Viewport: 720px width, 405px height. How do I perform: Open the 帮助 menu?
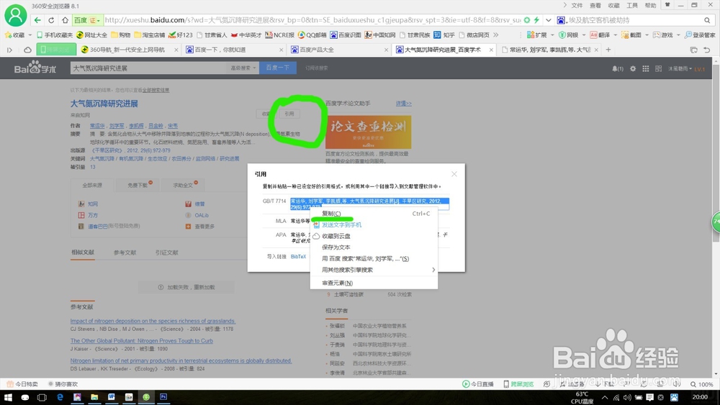(x=651, y=6)
